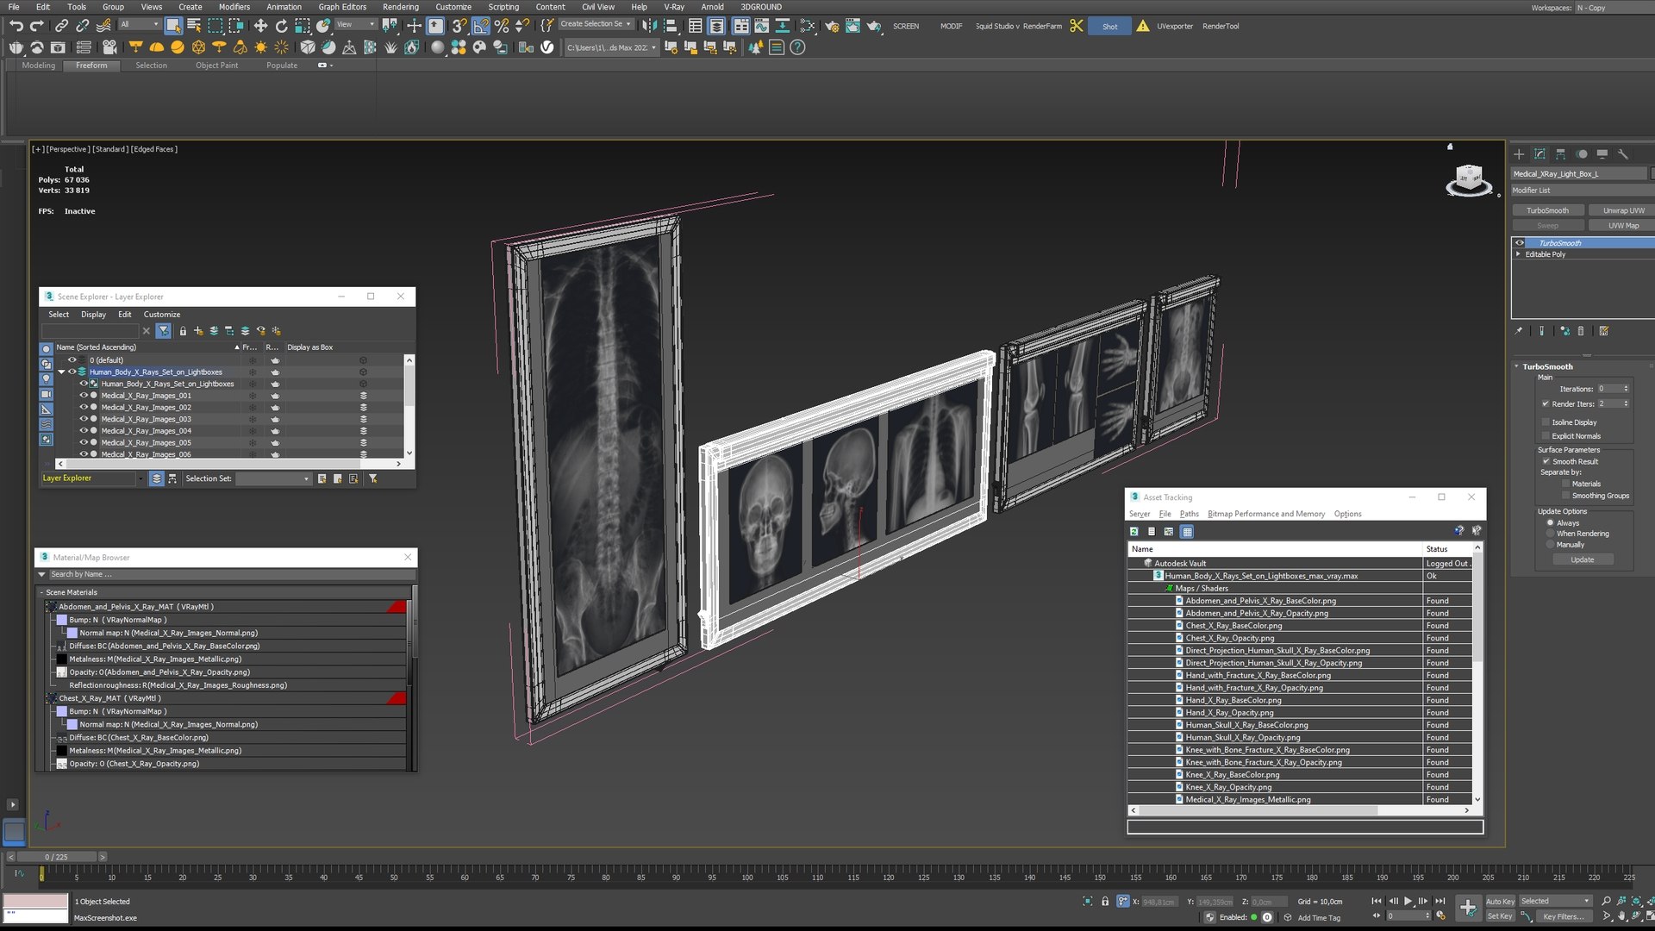The width and height of the screenshot is (1655, 931).
Task: Click Remove modifier trash icon
Action: [x=1581, y=331]
